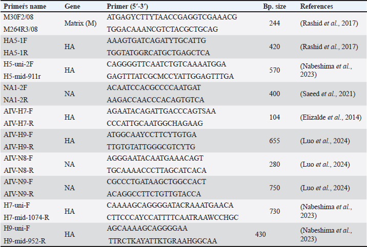Click the Gene column header
Image resolution: width=367 pixels, height=247 pixels.
(x=72, y=6)
